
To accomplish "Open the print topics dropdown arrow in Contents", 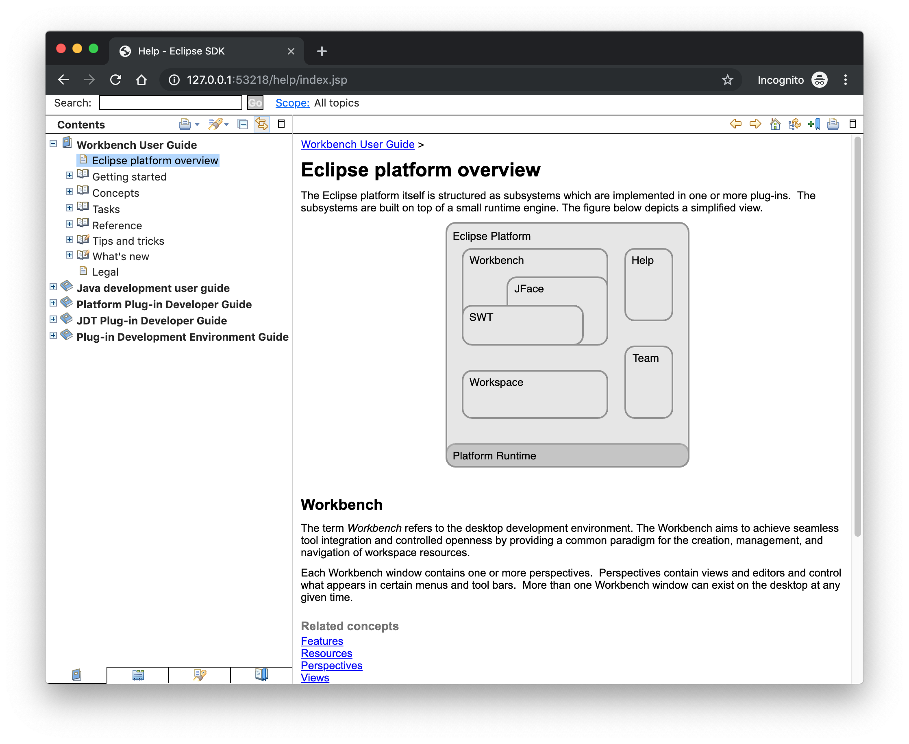I will pyautogui.click(x=197, y=124).
